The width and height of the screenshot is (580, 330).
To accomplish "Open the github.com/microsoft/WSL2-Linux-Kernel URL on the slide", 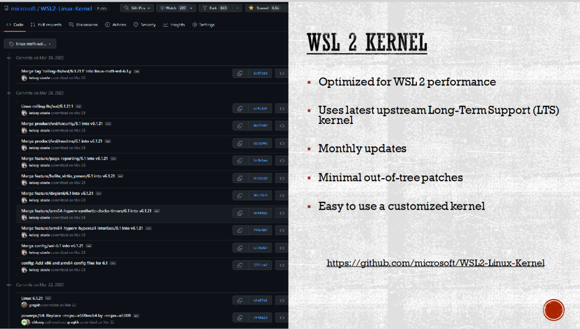I will tap(436, 263).
